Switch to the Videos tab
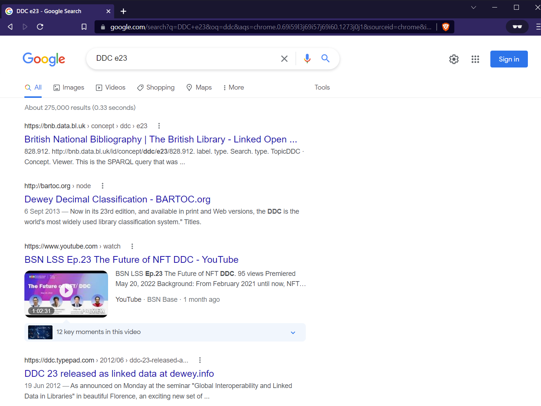 (x=111, y=88)
